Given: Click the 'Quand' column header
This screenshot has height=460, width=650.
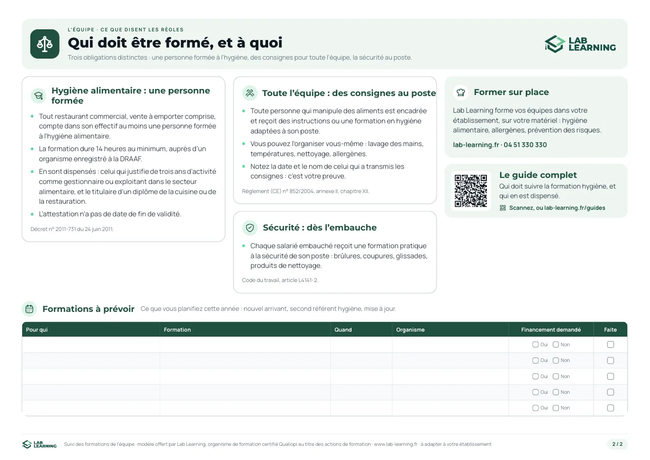Looking at the screenshot, I should tap(362, 330).
